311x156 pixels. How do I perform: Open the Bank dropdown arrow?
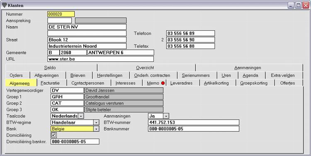tap(96, 129)
